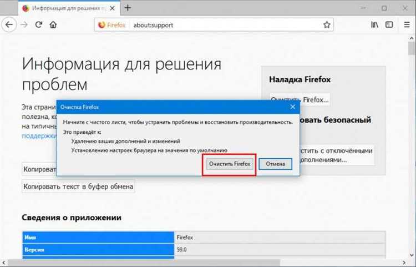Open the home page via house icon
The image size is (416, 267).
(x=53, y=25)
